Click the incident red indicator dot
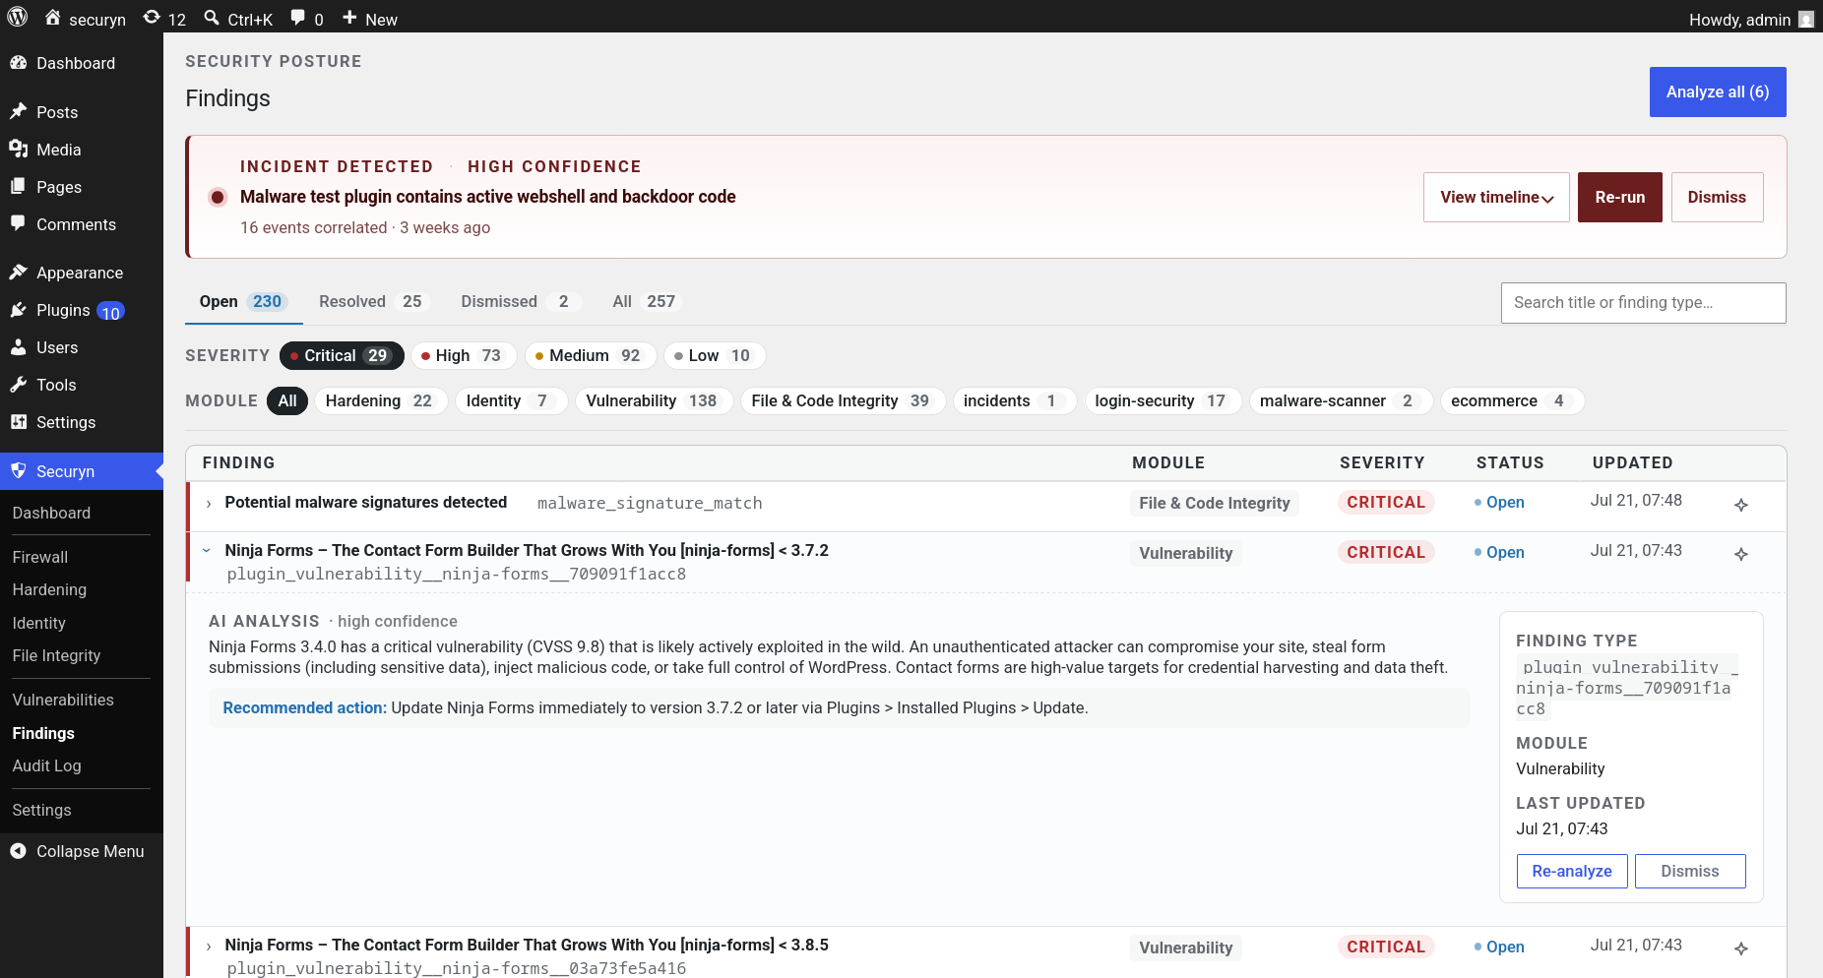This screenshot has height=978, width=1823. (x=219, y=197)
